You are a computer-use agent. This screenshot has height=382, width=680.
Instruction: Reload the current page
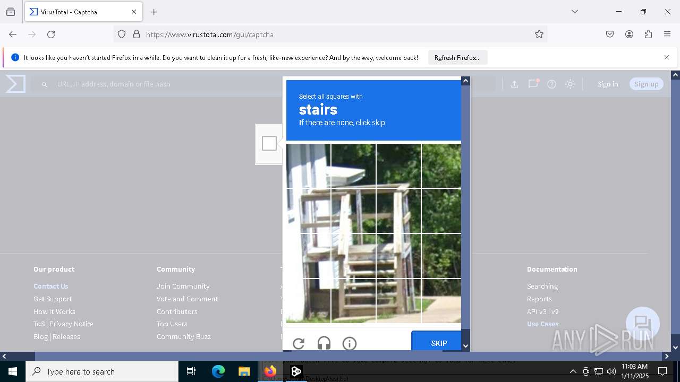[x=51, y=34]
